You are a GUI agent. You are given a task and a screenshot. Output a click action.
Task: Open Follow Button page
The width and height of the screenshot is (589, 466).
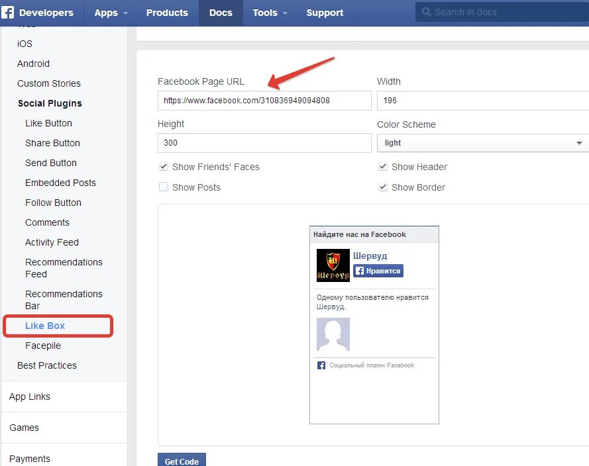(x=53, y=203)
